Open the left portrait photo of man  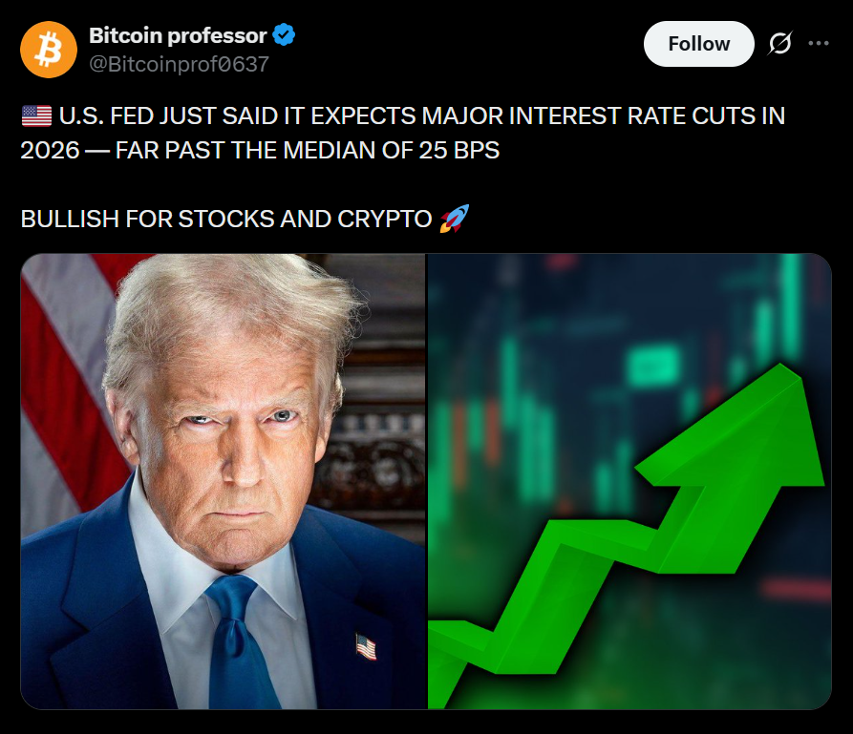[224, 481]
